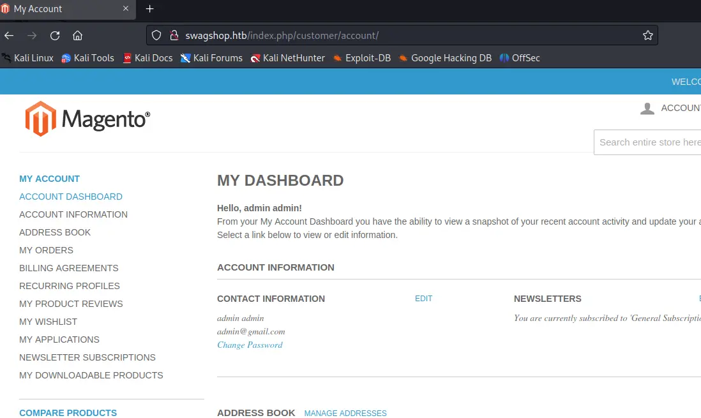The image size is (701, 418).
Task: Click the Account link in header
Action: tap(681, 108)
